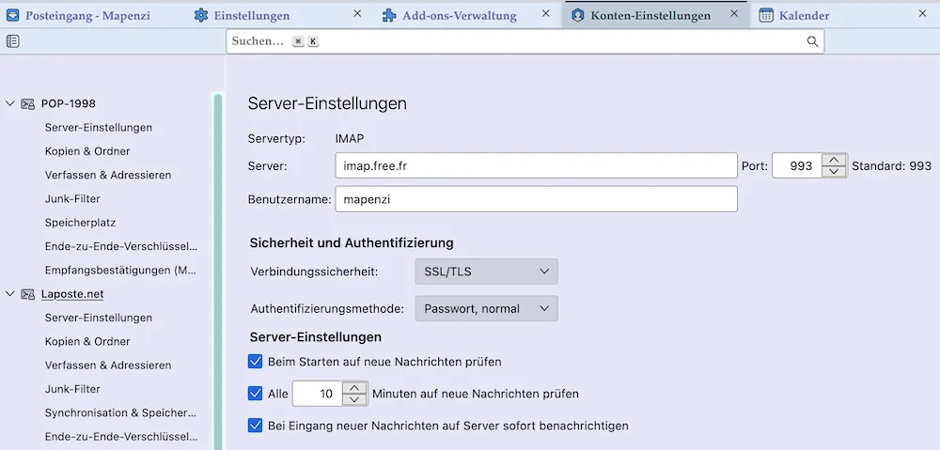Click the Kalender tab calendar icon
Screen dimensions: 940x450
(x=765, y=16)
